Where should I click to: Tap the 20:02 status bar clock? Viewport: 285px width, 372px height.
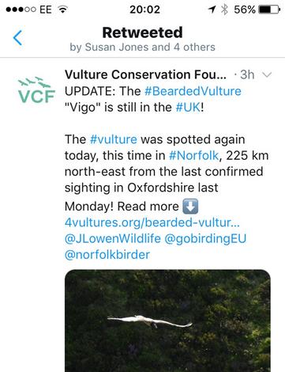[144, 9]
